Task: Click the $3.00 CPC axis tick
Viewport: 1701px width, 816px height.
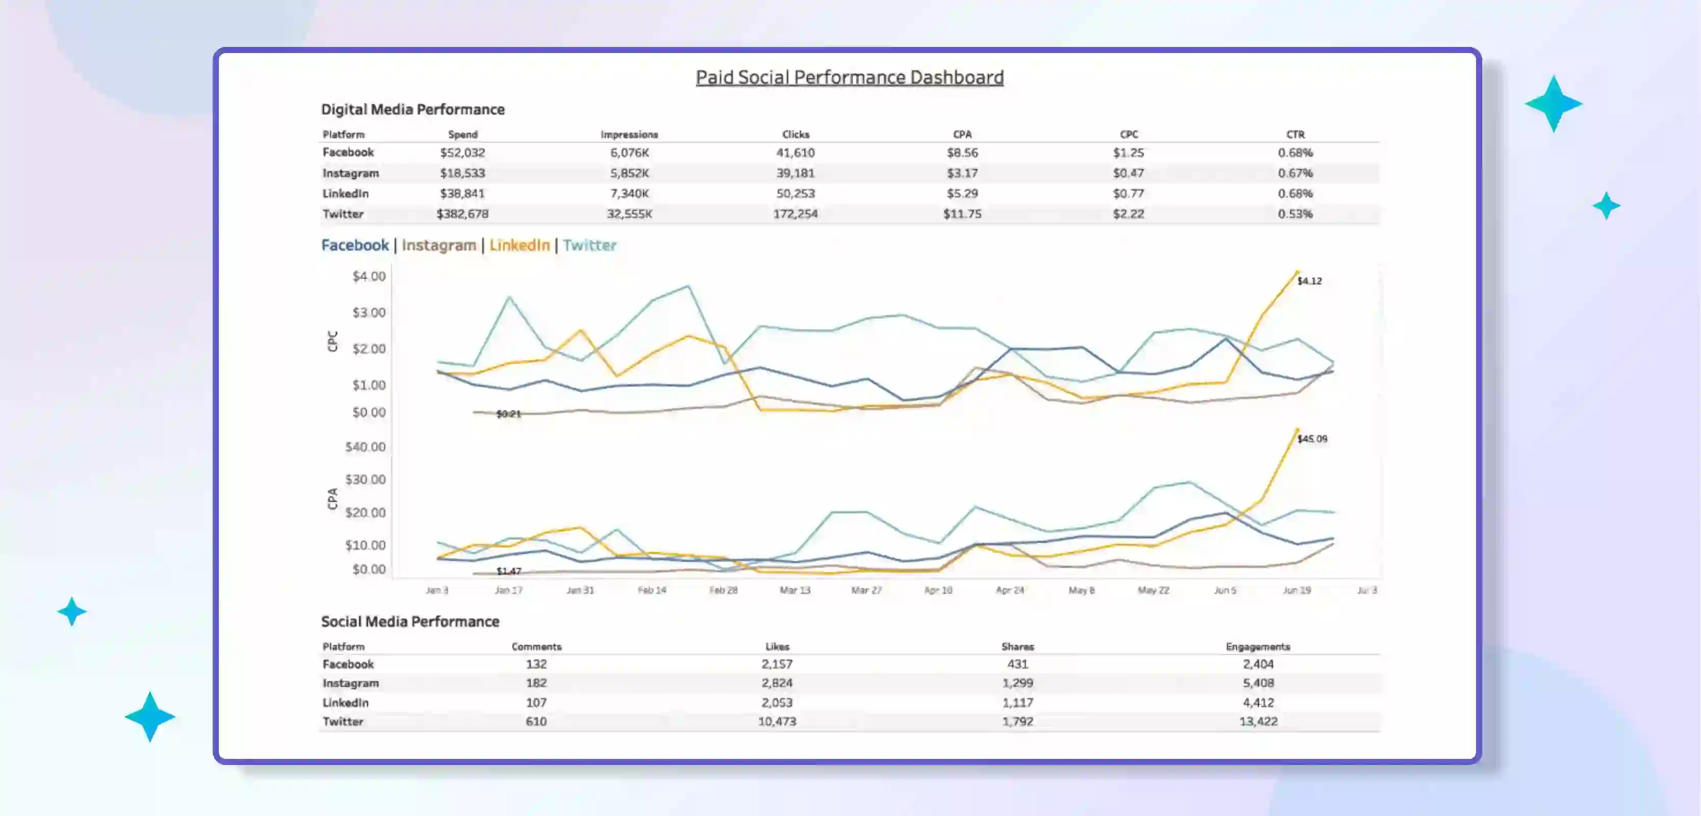Action: [x=368, y=312]
